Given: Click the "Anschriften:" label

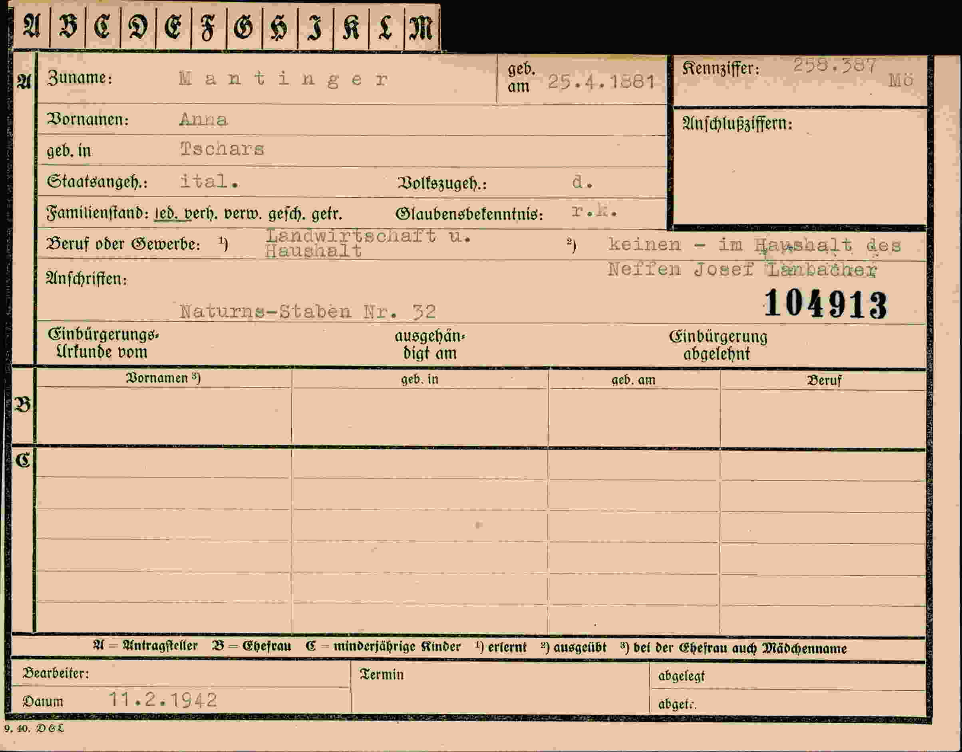Looking at the screenshot, I should point(87,278).
